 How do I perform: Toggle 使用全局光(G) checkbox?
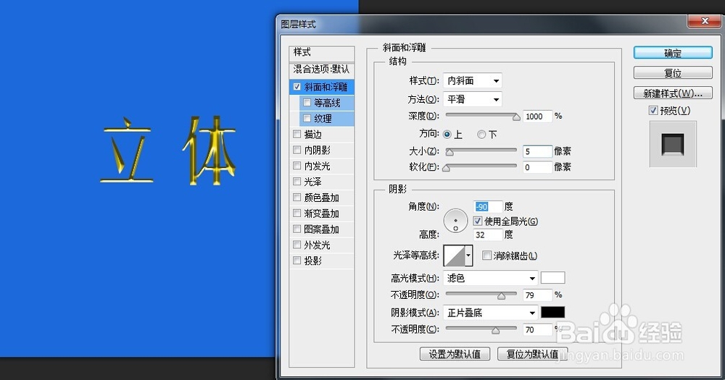coord(478,221)
